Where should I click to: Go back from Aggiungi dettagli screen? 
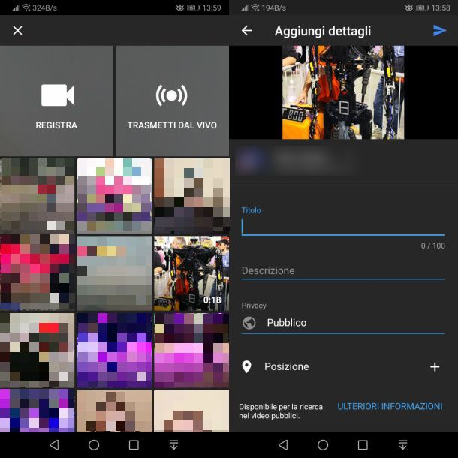point(247,30)
